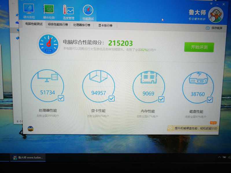Switch to the 综合性能排行榜 tab
Viewport: 231px width, 173px height.
click(x=58, y=25)
